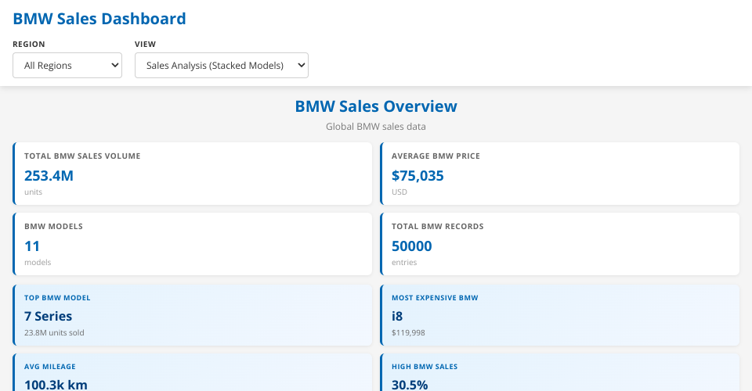Select the Total BMW Sales Volume card label
This screenshot has width=752, height=391.
coord(82,156)
